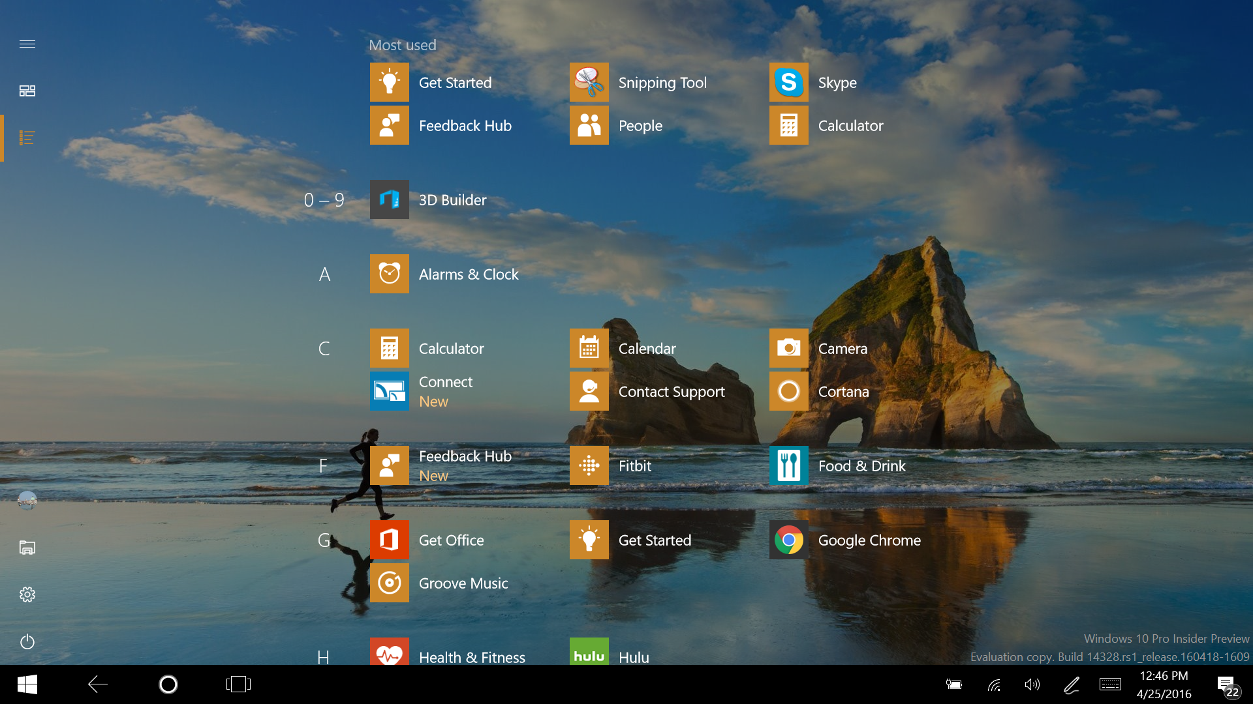Click the letter H group header
This screenshot has height=704, width=1253.
[323, 656]
